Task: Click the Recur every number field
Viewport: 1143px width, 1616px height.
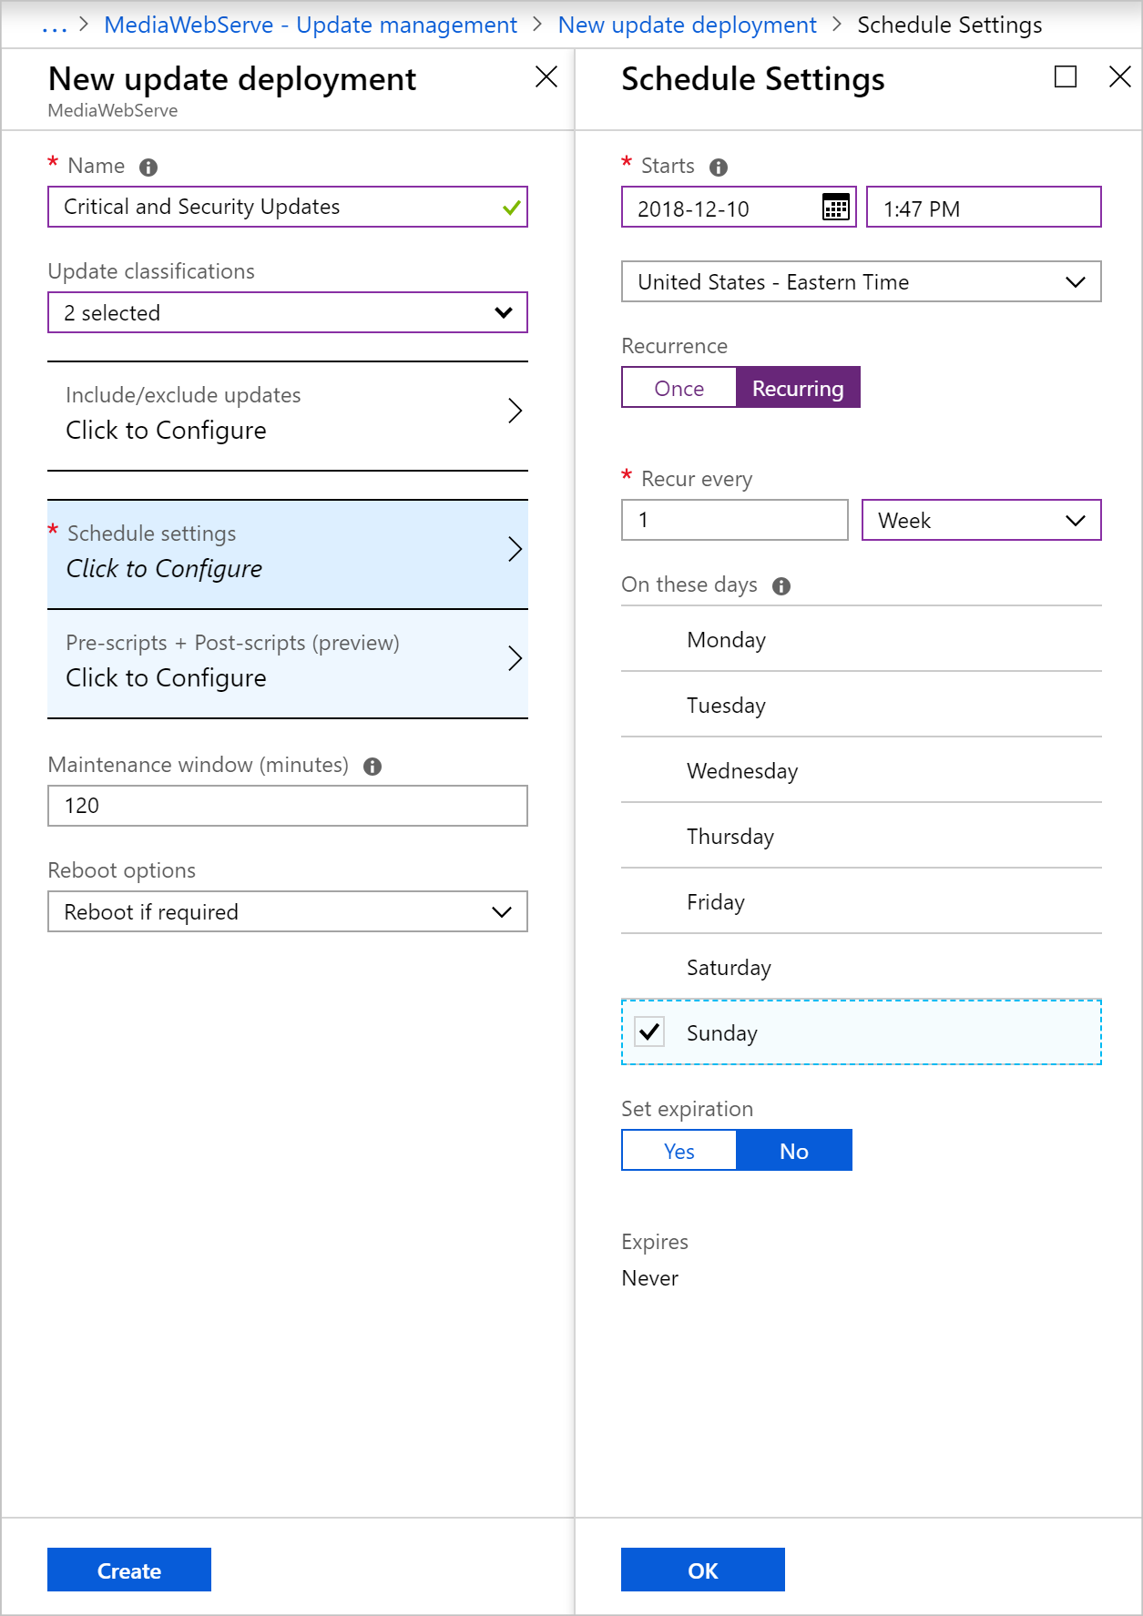Action: point(735,520)
